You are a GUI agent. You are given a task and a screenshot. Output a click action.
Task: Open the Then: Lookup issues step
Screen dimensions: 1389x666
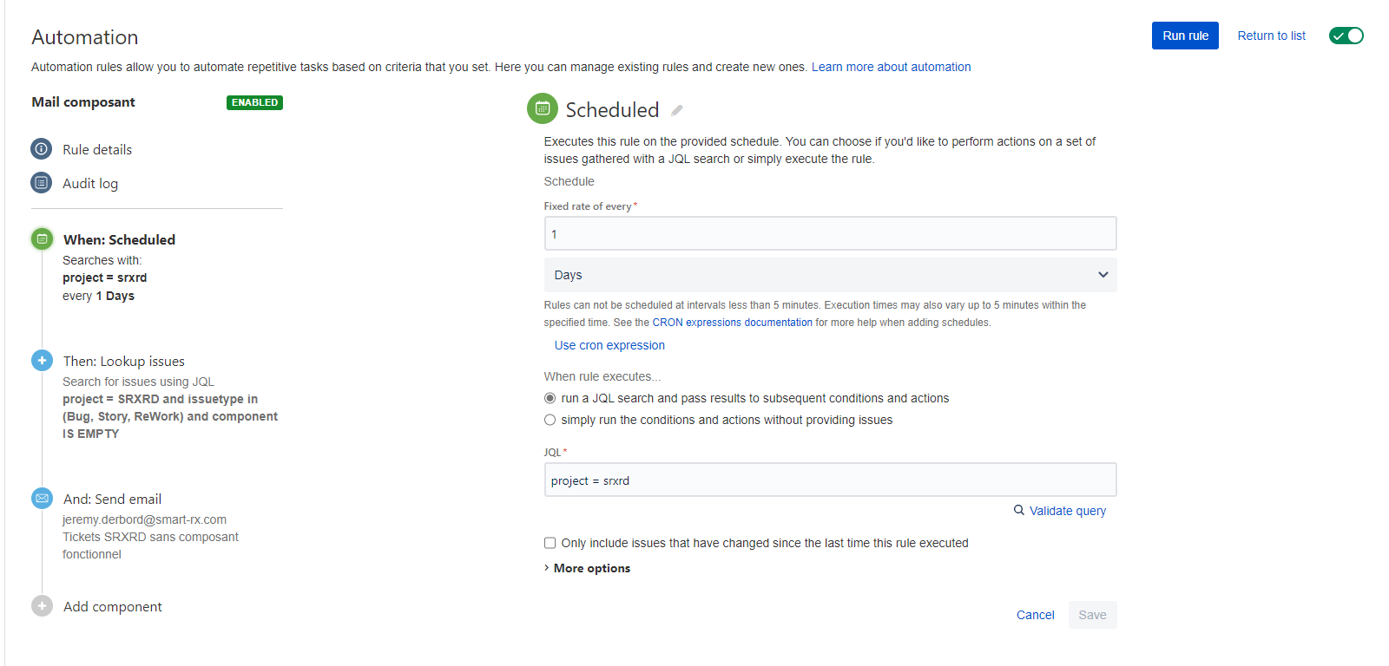(x=124, y=361)
